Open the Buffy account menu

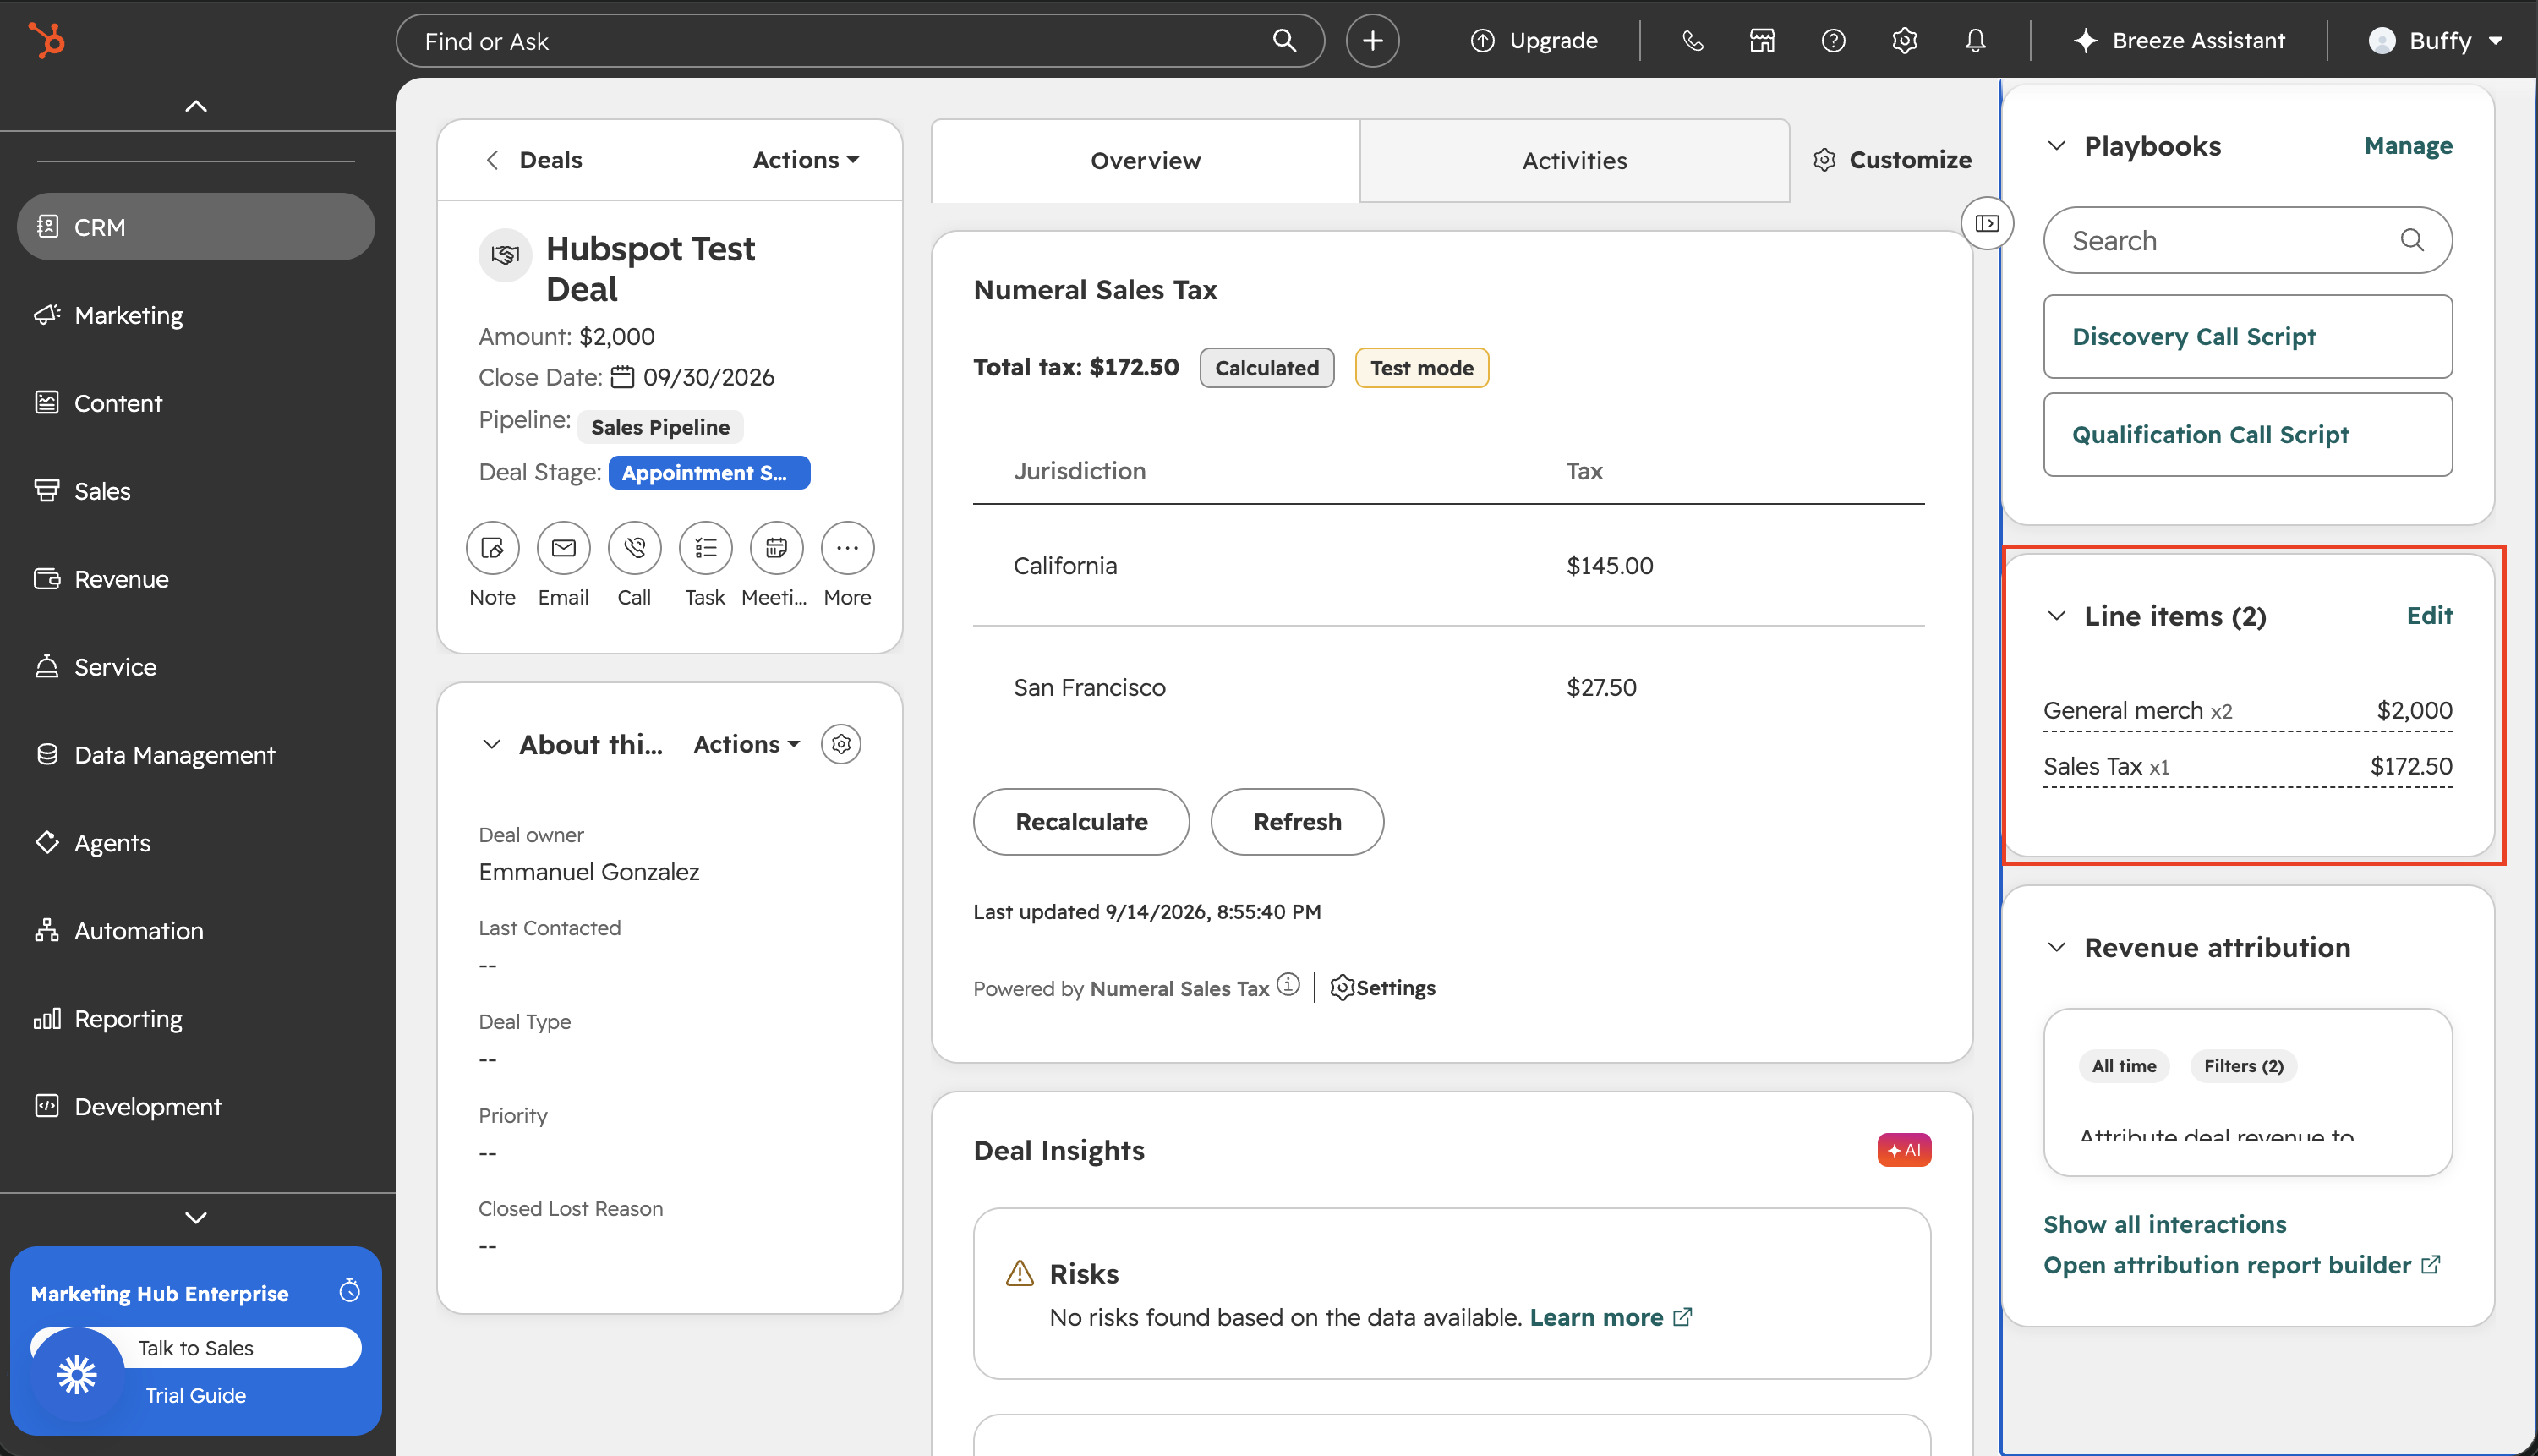click(2435, 40)
